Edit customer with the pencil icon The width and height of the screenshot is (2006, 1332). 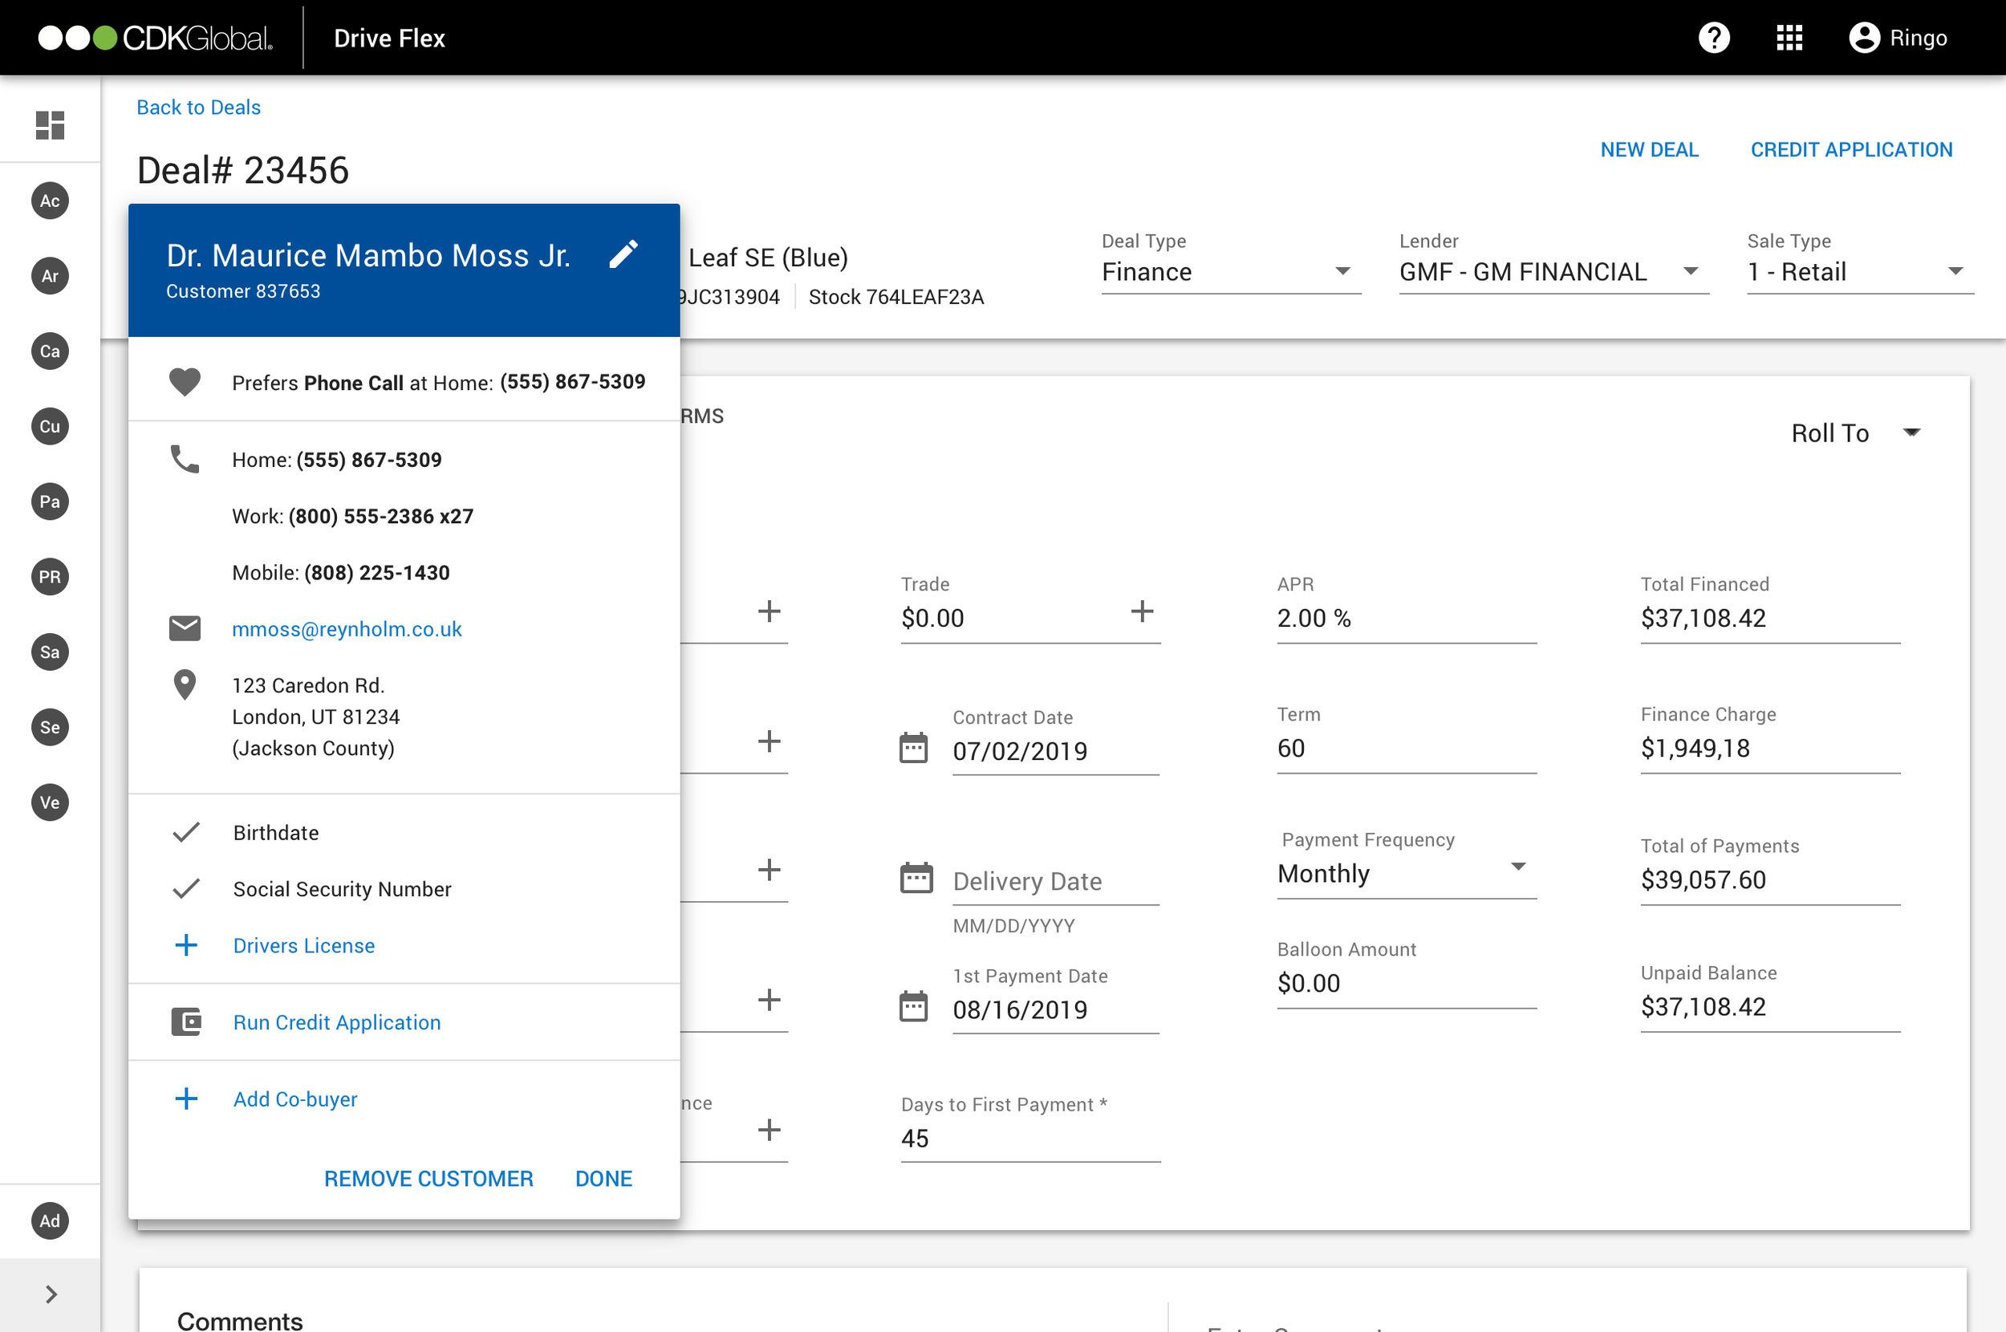pyautogui.click(x=623, y=254)
